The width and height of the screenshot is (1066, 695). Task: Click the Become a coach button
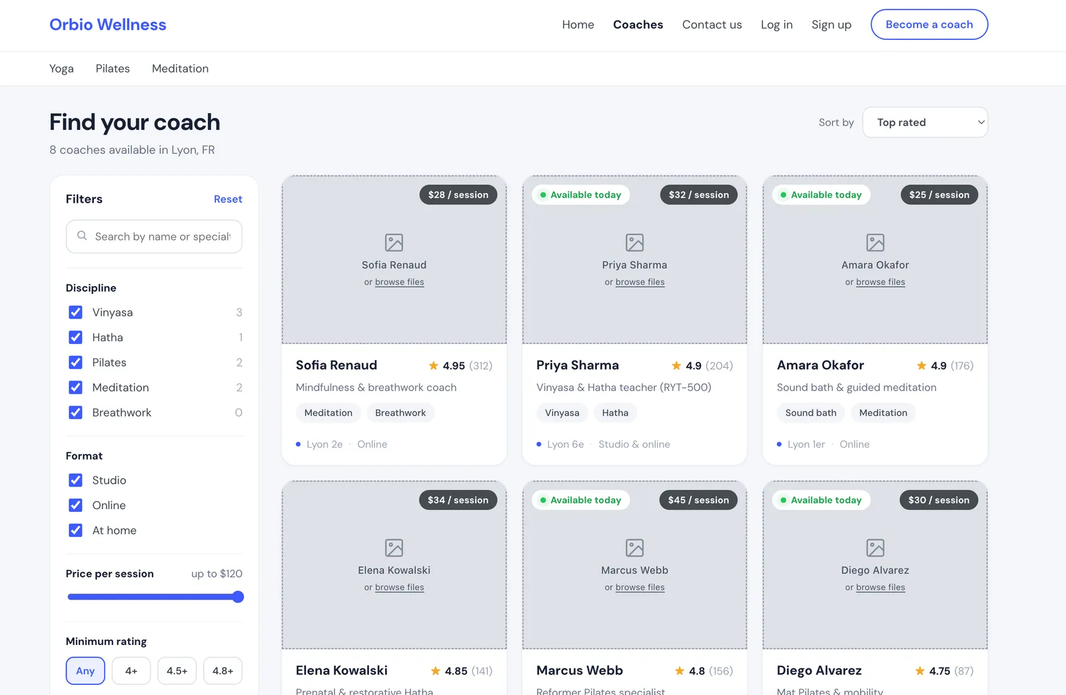tap(929, 25)
